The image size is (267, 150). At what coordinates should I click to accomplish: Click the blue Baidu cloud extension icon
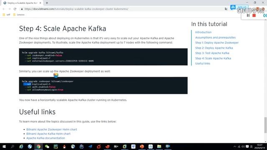click(x=233, y=7)
